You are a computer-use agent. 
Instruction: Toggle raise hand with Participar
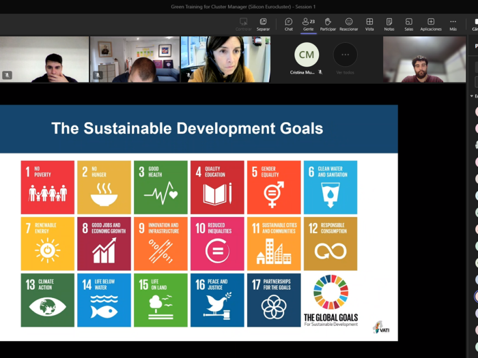click(x=328, y=24)
